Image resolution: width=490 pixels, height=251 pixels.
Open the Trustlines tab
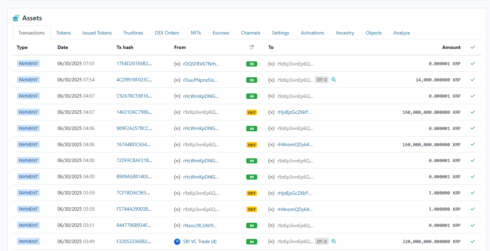pos(133,33)
